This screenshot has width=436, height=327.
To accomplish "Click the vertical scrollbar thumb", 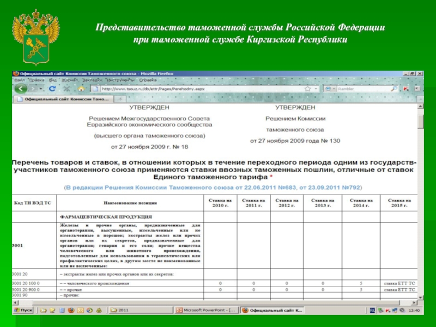I will [x=421, y=121].
